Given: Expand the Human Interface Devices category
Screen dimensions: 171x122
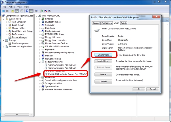Looking at the screenshot, I should point(40,44).
